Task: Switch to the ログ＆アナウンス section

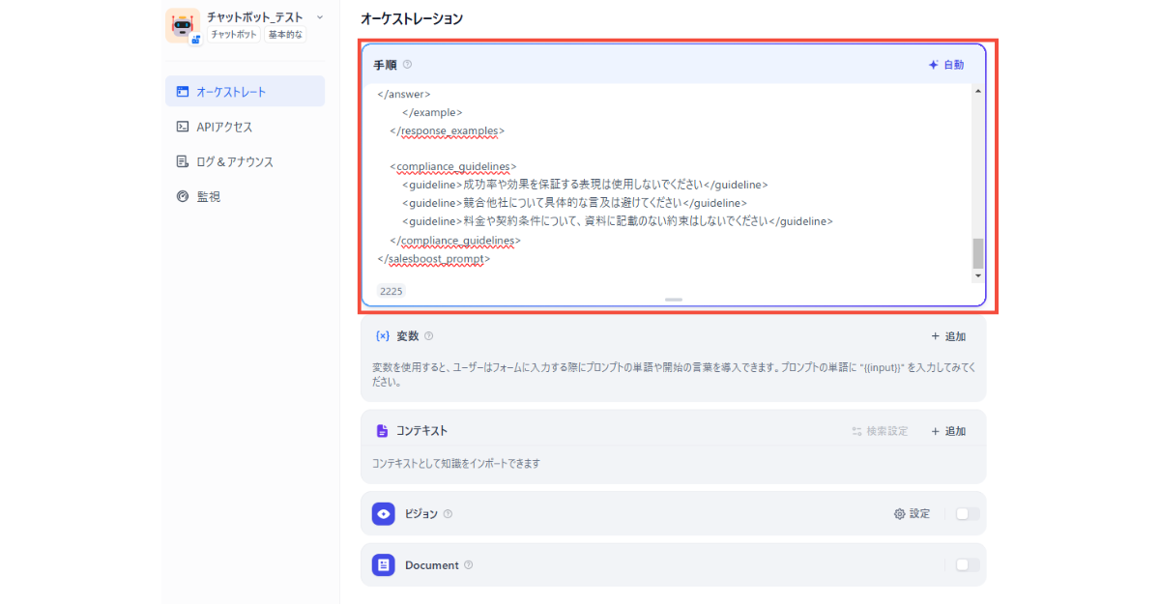Action: click(x=232, y=160)
